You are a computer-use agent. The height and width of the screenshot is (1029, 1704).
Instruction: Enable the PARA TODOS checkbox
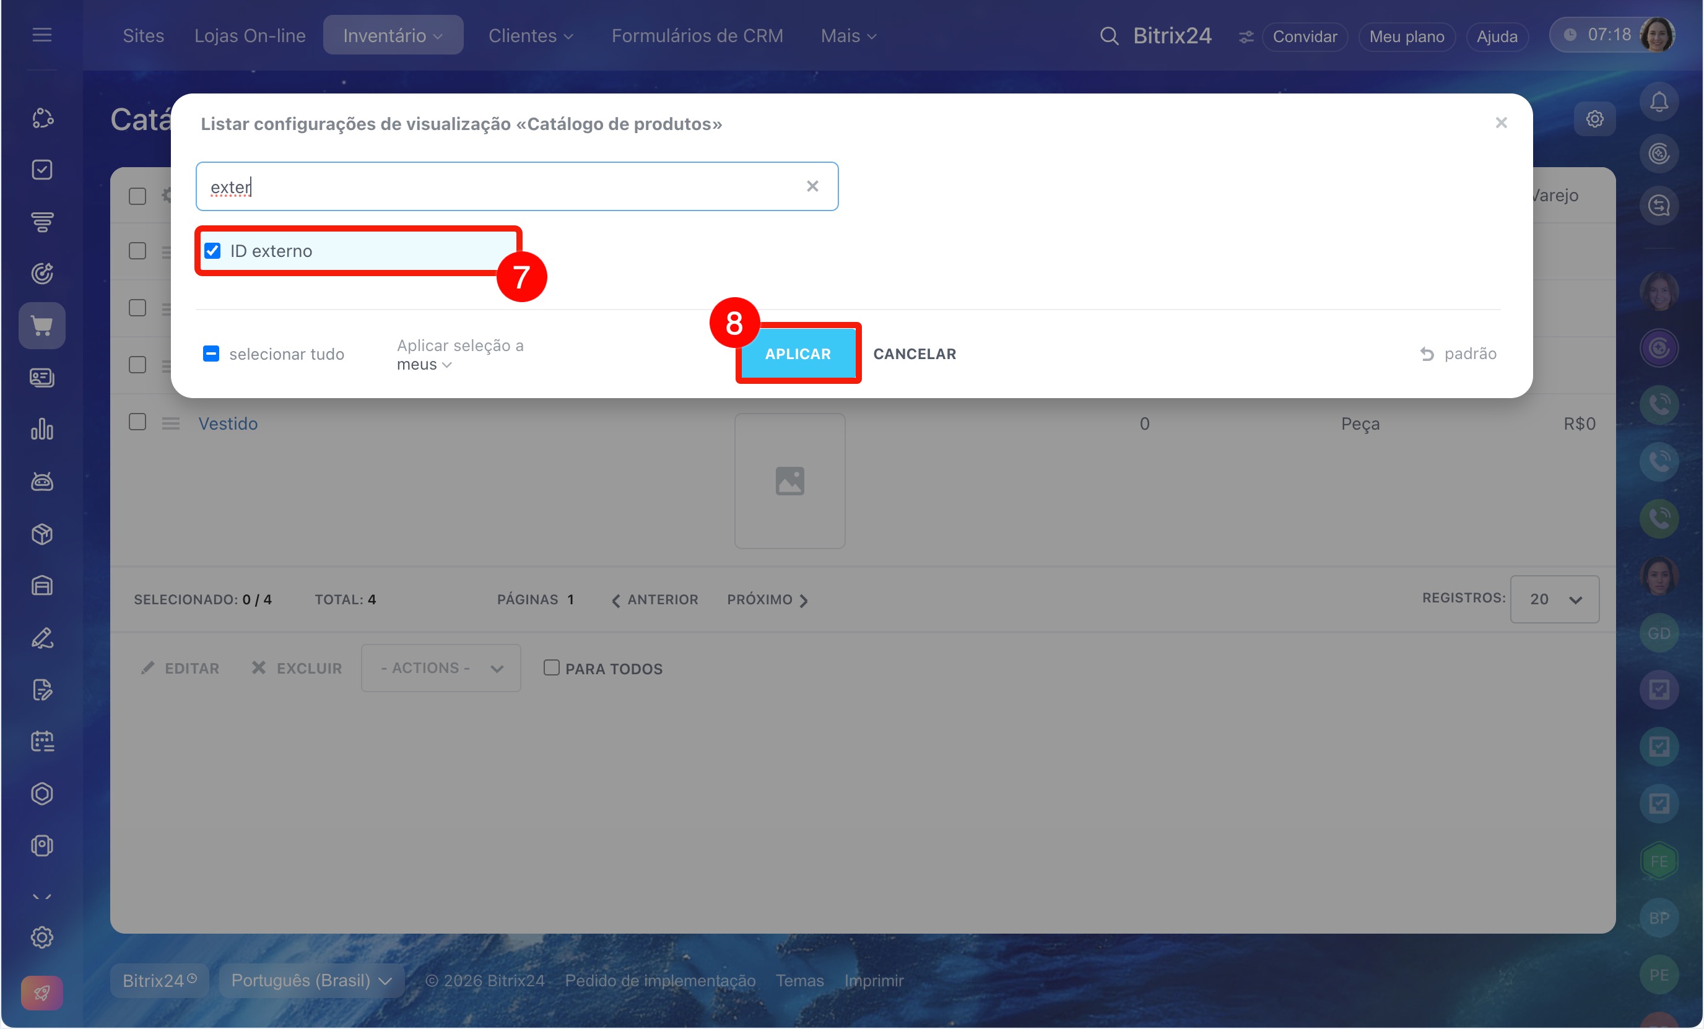[550, 667]
